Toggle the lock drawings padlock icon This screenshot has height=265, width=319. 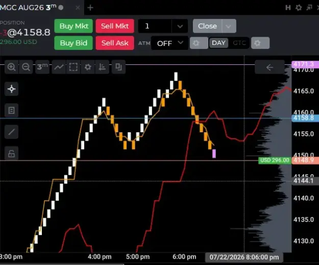point(11,153)
